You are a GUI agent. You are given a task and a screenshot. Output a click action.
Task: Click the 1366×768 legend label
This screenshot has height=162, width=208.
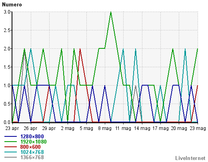point(32,157)
